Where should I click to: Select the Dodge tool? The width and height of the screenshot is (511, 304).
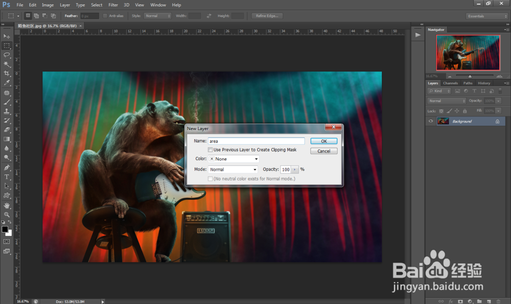(7, 158)
